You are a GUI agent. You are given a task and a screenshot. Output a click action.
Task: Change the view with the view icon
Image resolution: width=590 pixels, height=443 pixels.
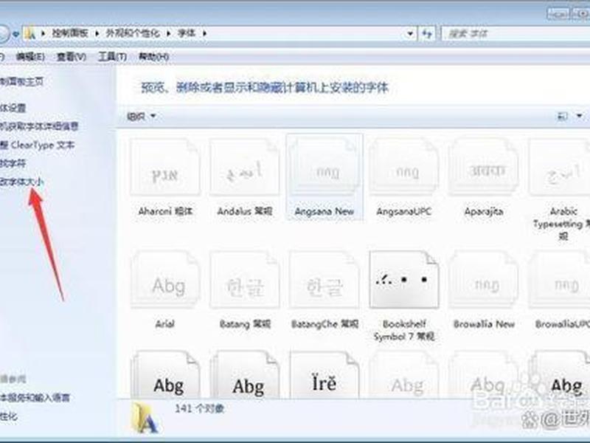562,116
